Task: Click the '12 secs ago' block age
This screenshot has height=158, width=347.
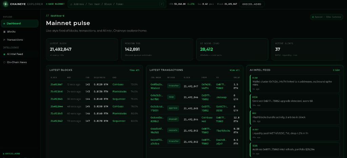Action: (74, 85)
